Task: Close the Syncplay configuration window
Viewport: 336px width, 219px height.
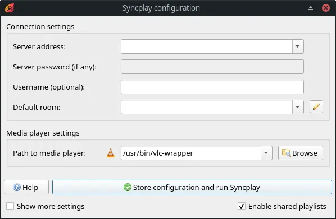Action: pos(326,8)
